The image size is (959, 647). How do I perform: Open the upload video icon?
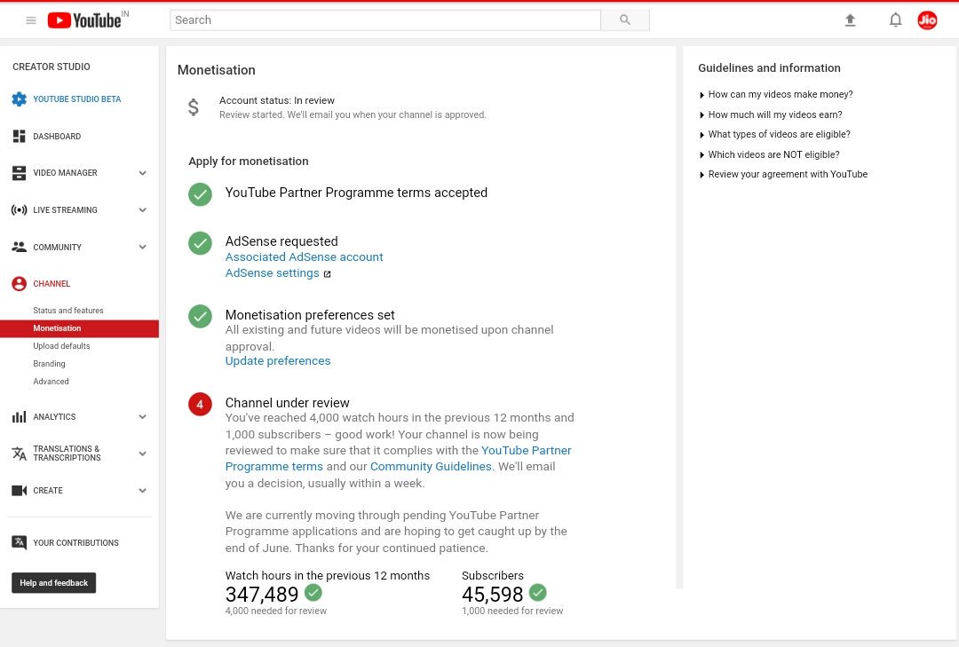click(850, 20)
